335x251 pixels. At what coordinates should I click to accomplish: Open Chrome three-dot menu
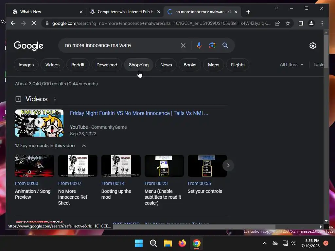322,23
